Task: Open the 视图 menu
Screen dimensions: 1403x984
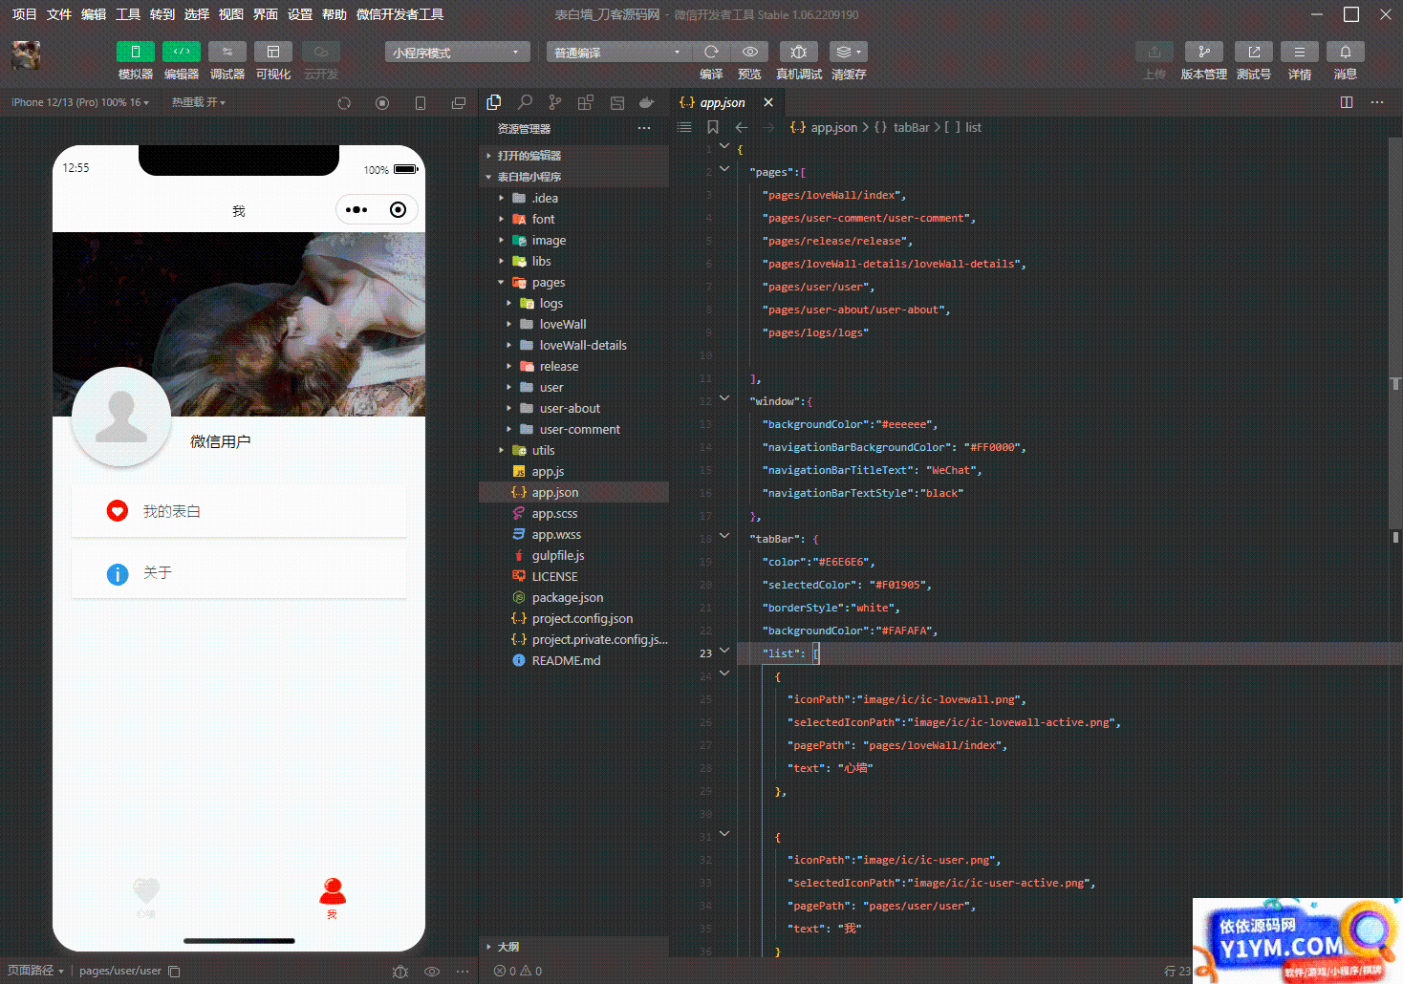Action: click(x=231, y=14)
